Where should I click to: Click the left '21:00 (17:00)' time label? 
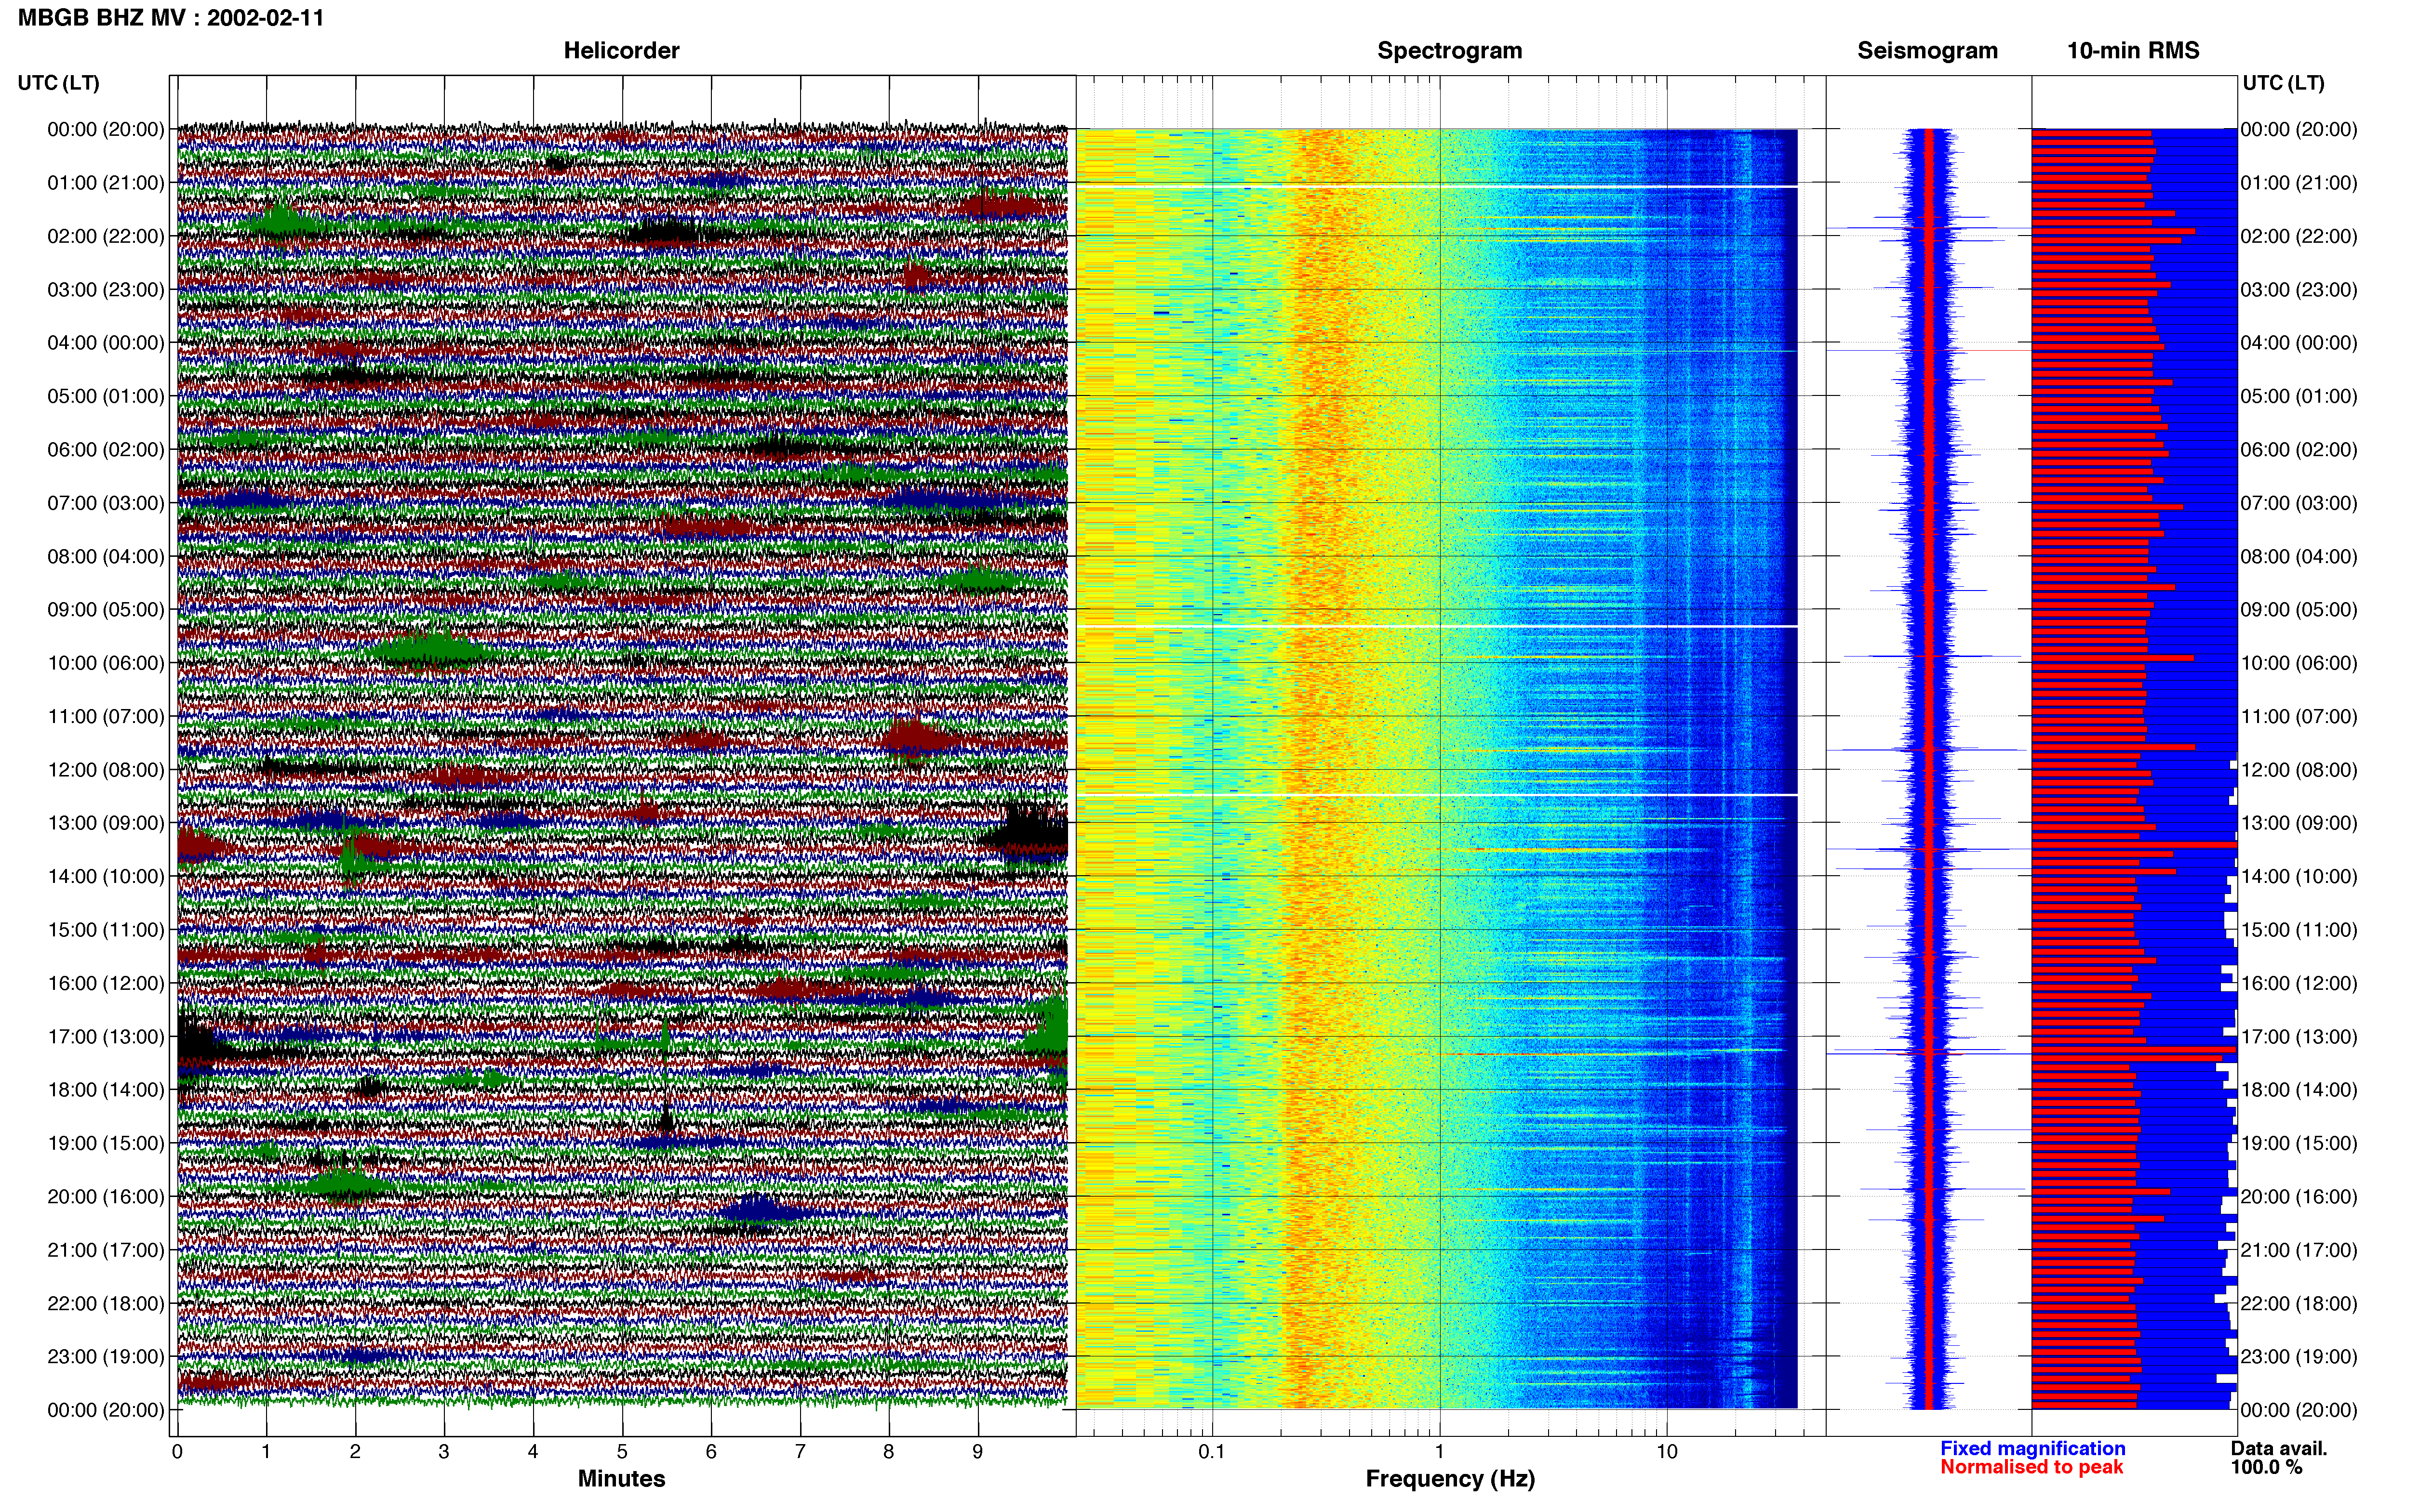pyautogui.click(x=106, y=1250)
